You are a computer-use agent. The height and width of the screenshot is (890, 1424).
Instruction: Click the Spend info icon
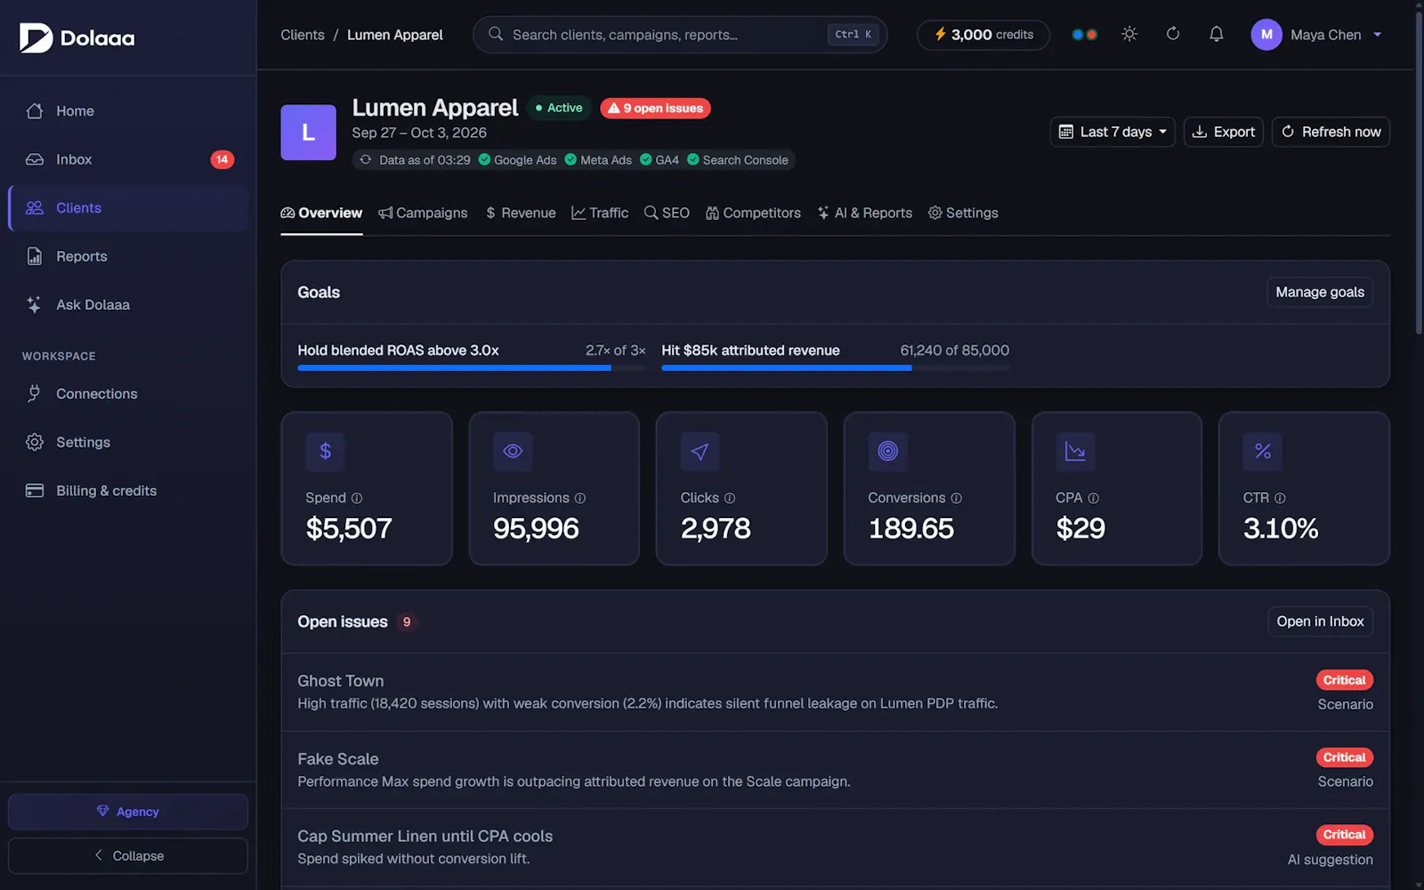point(357,498)
